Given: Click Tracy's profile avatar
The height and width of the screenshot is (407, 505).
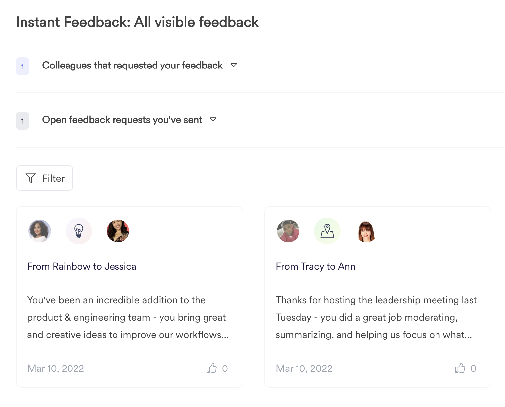Looking at the screenshot, I should [x=288, y=231].
